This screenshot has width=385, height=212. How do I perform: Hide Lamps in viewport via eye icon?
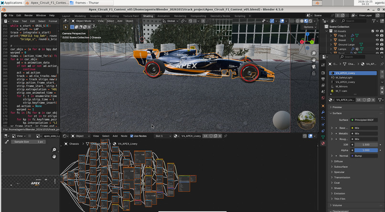coord(377,49)
